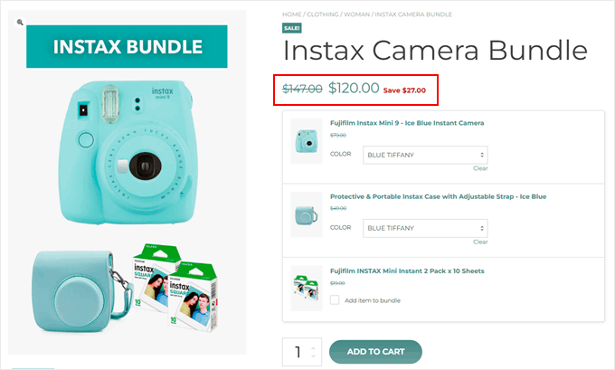615x370 pixels.
Task: Navigate to the Clothing breadcrumb
Action: click(x=325, y=14)
